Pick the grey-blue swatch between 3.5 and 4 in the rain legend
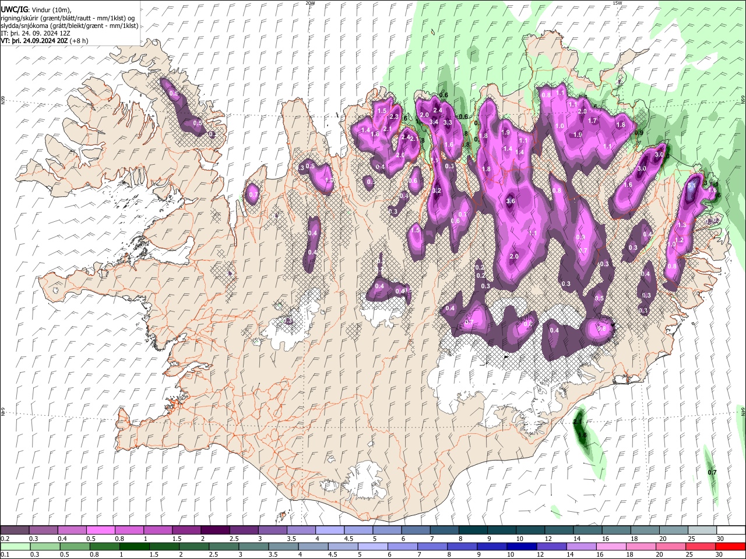Image resolution: width=746 pixels, height=559 pixels. click(x=283, y=546)
